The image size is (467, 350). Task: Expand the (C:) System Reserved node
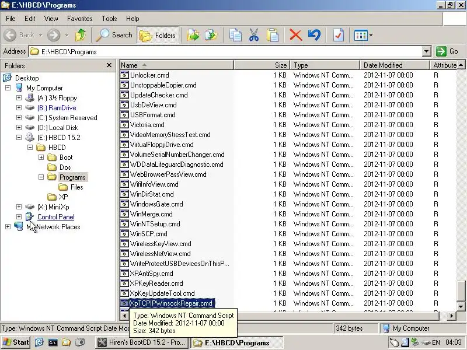point(19,117)
